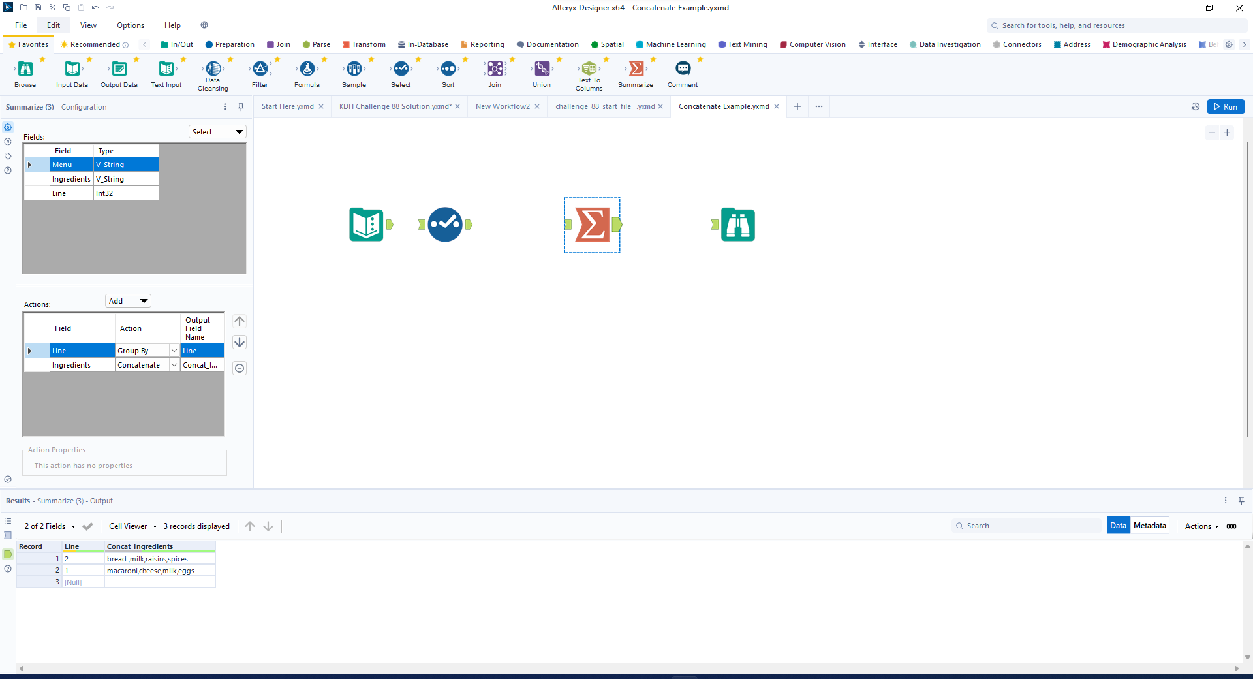Open the Annotation tag icon in the configuration sidebar
Viewport: 1253px width, 679px height.
[x=8, y=156]
